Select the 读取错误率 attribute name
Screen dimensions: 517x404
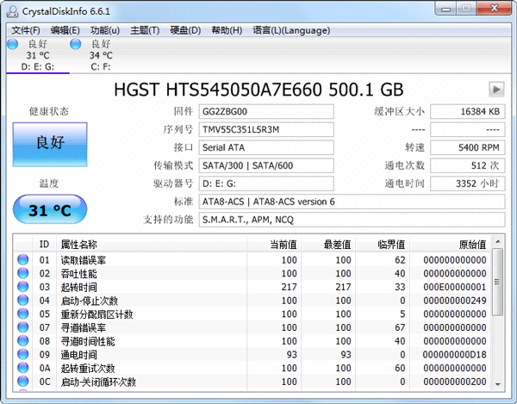[x=84, y=260]
